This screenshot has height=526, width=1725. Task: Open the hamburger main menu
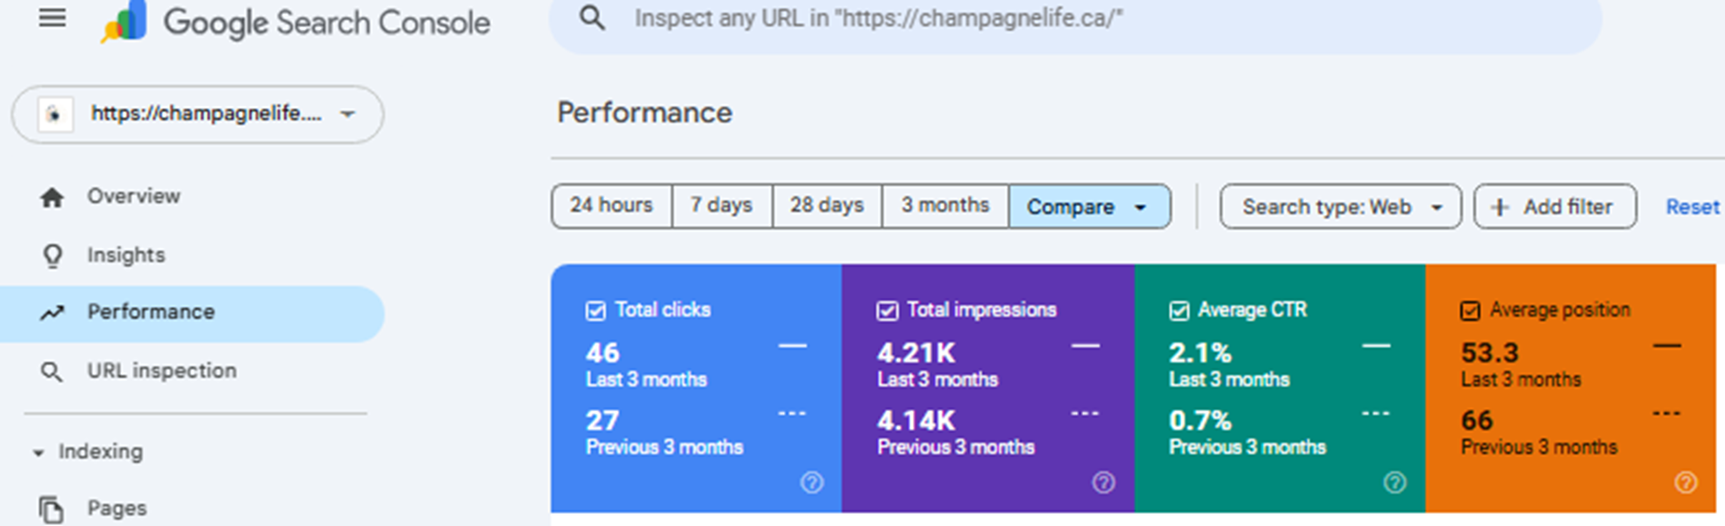point(53,18)
